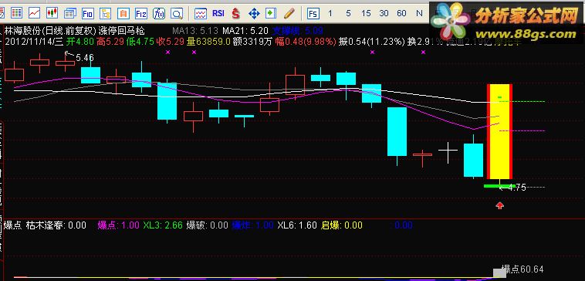Switch to the 1-minute period
Image resolution: width=585 pixels, height=281 pixels.
pyautogui.click(x=330, y=13)
